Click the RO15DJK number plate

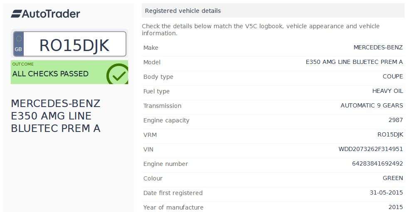click(74, 45)
